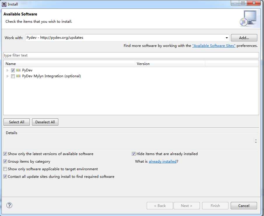The height and width of the screenshot is (216, 264).
Task: Click the type filter text field
Action: tap(131, 55)
